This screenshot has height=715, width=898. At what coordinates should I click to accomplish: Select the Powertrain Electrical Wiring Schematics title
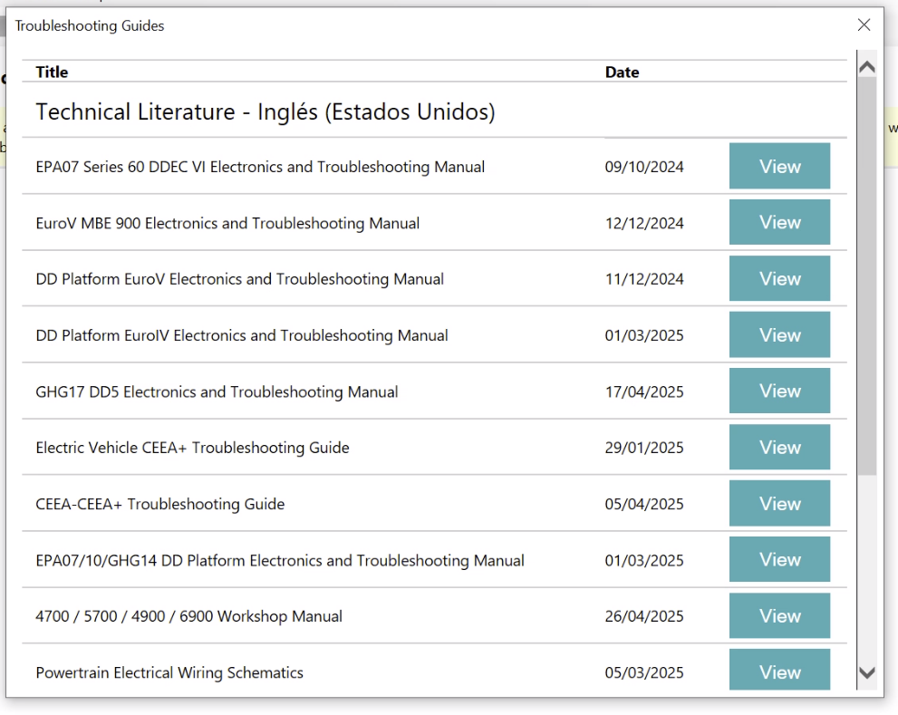(x=169, y=672)
